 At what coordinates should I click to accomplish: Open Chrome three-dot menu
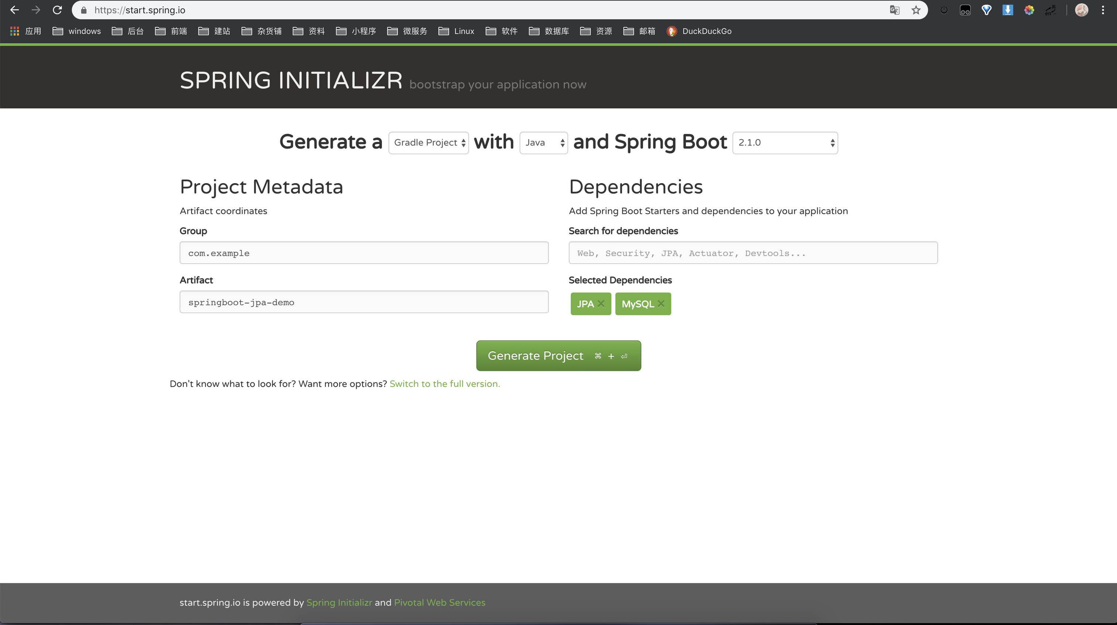point(1103,10)
